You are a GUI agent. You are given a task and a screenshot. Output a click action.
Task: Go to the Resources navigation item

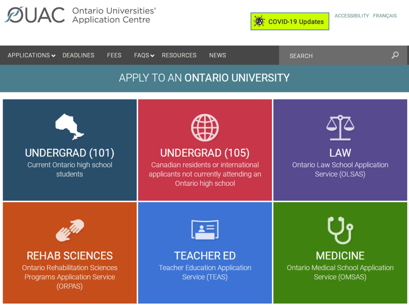[x=179, y=55]
